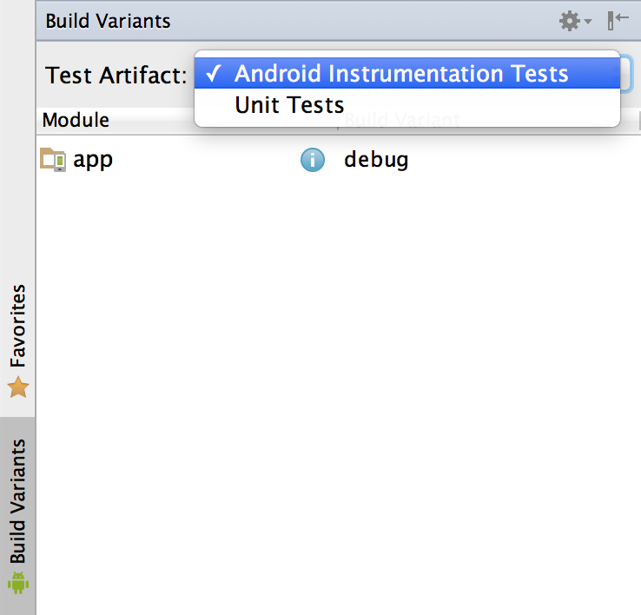
Task: Click the checkmark beside Android Instrumentation Tests
Action: click(x=213, y=75)
